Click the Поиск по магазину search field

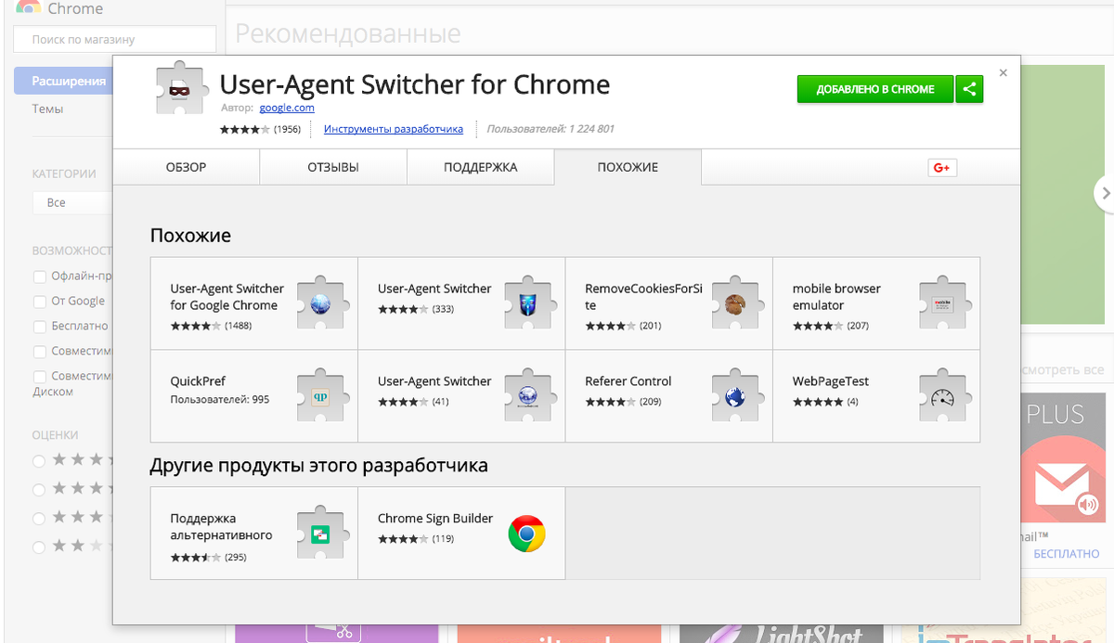point(115,39)
